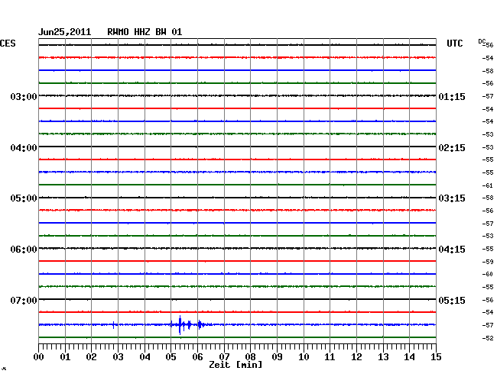The height and width of the screenshot is (377, 497).
Task: Click minute 08 on the time axis
Action: [250, 357]
